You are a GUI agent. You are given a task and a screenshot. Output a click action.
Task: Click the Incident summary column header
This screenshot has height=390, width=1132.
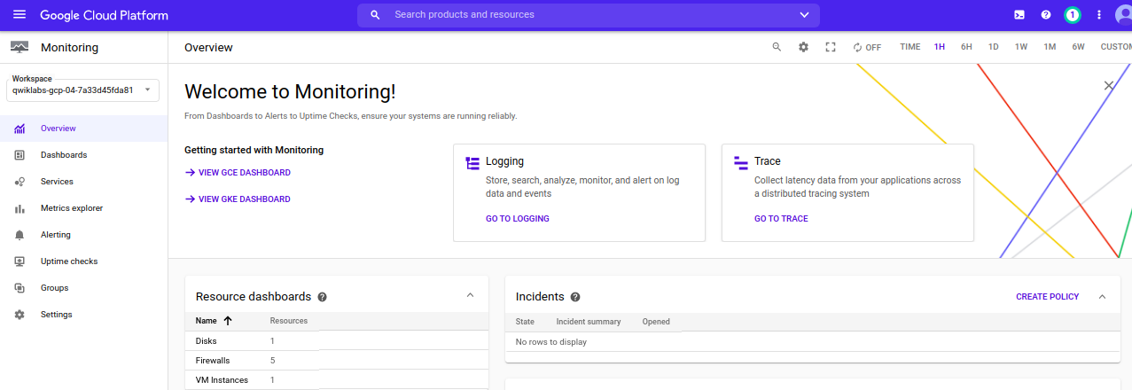pyautogui.click(x=589, y=322)
